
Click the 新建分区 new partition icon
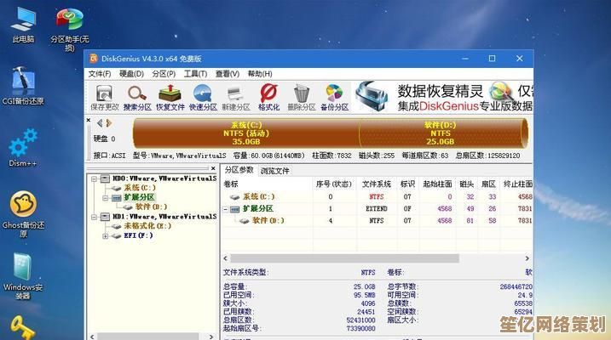tap(236, 98)
